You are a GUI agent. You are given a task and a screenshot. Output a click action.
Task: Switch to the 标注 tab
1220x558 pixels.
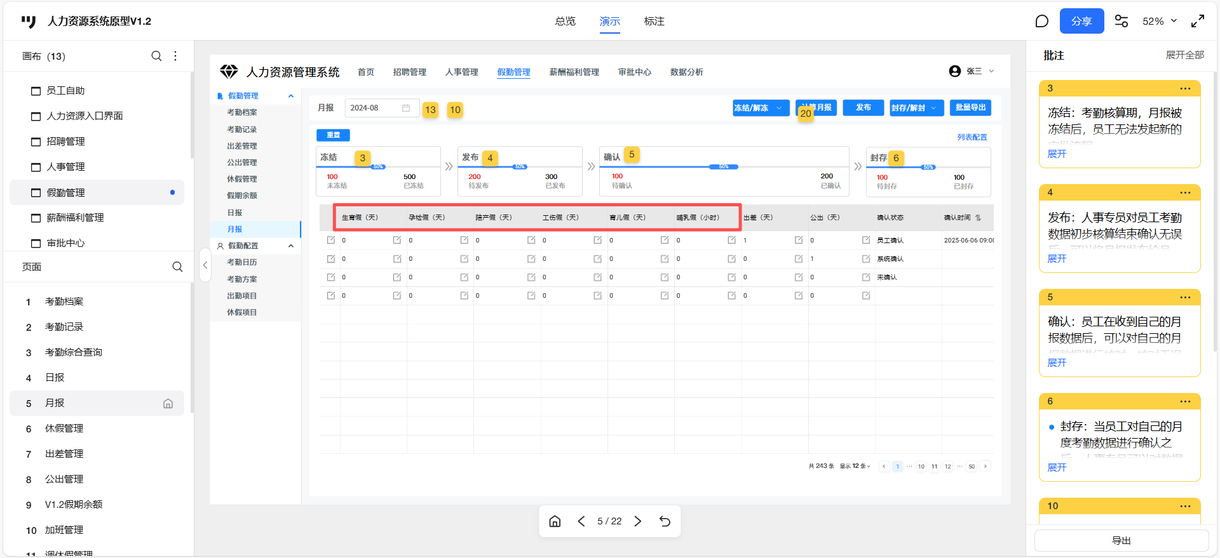[x=654, y=22]
